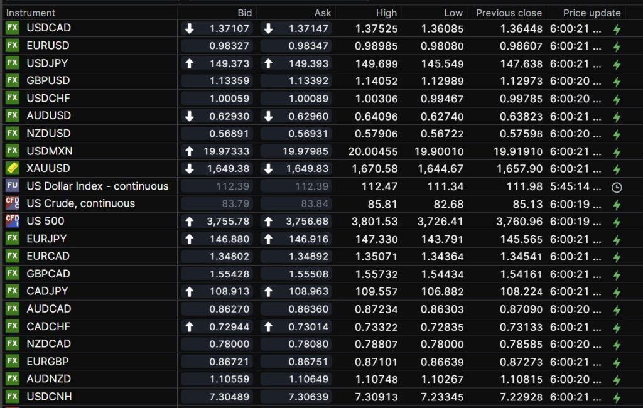This screenshot has height=408, width=643.
Task: Select the AUDNZD instrument name
Action: 48,379
